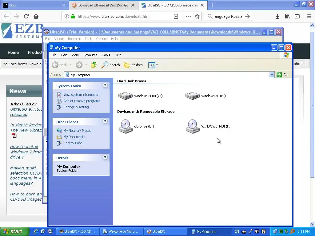Open the Favorites menu in My Computer

[90, 55]
